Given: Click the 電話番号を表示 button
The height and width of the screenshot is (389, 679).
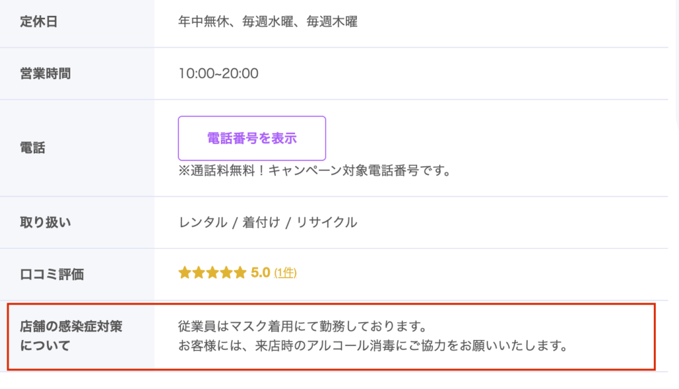Looking at the screenshot, I should click(252, 138).
